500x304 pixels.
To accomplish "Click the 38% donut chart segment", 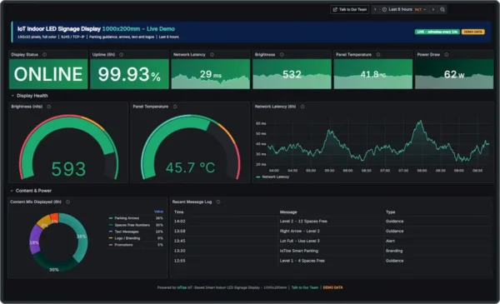I will click(82, 237).
